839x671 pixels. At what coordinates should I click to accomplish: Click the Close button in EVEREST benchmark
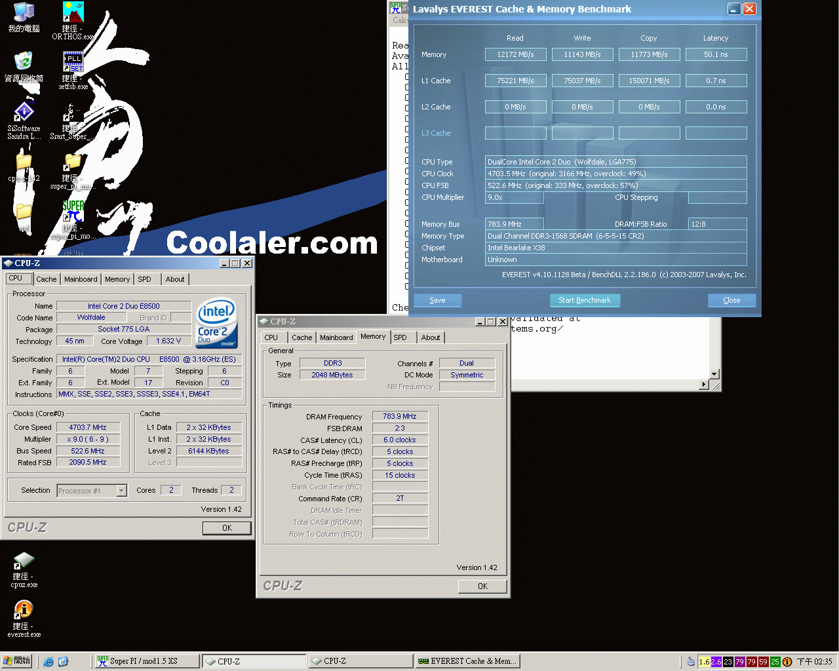click(732, 300)
